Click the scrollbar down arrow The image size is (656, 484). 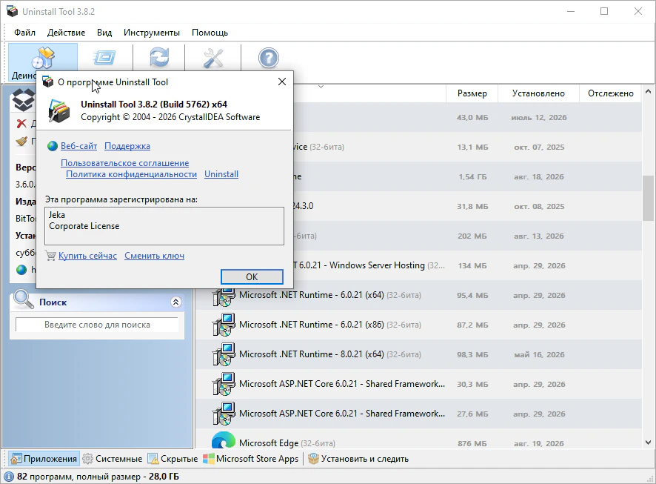pos(648,442)
